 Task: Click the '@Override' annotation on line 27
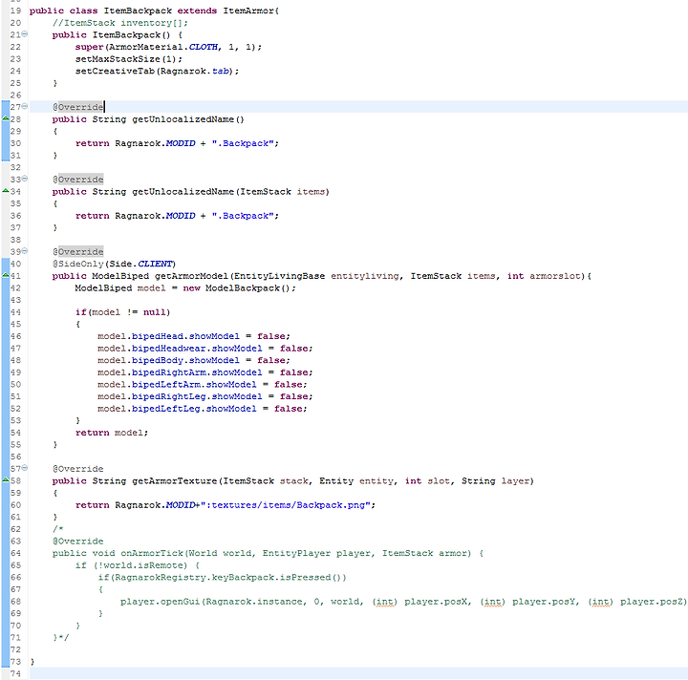(78, 107)
